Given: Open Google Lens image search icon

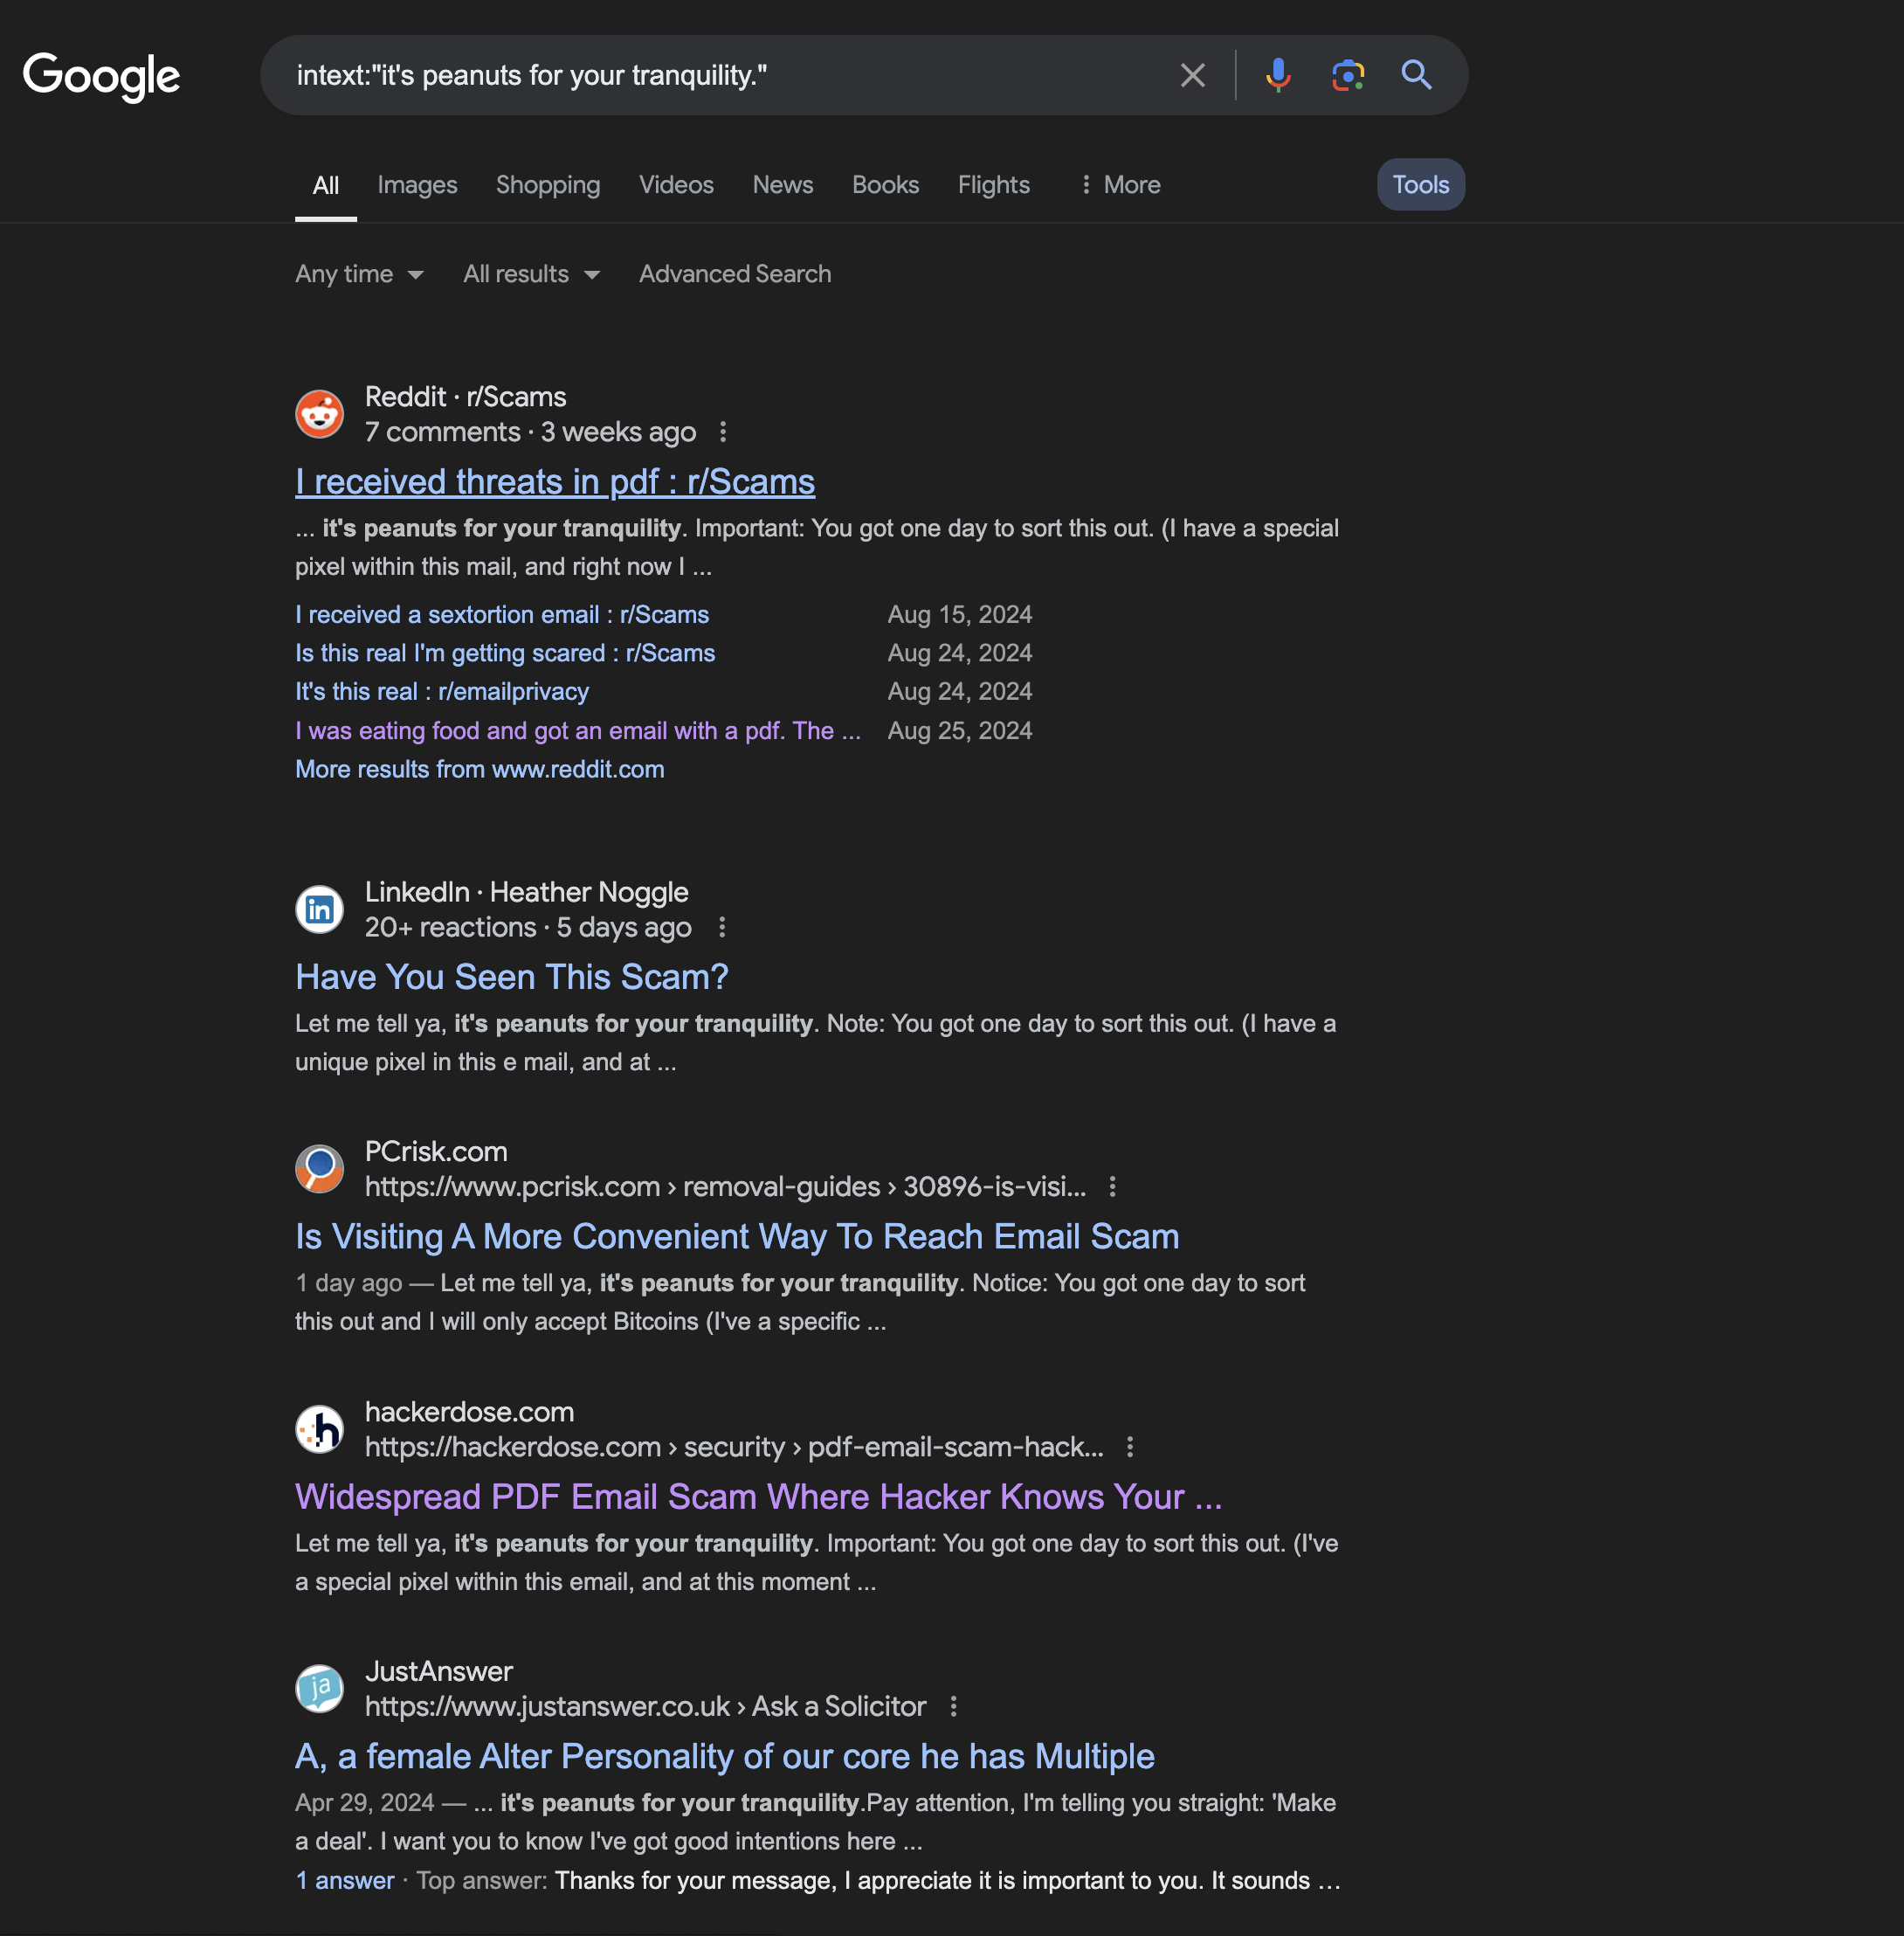Looking at the screenshot, I should [1347, 75].
